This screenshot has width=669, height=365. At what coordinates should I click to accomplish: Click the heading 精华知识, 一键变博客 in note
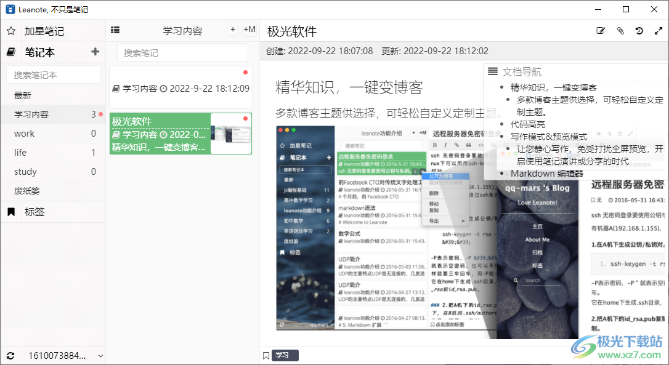coord(349,87)
